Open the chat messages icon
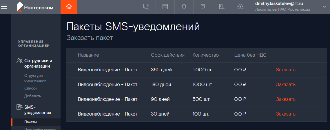The height and width of the screenshot is (130, 330). 146,7
